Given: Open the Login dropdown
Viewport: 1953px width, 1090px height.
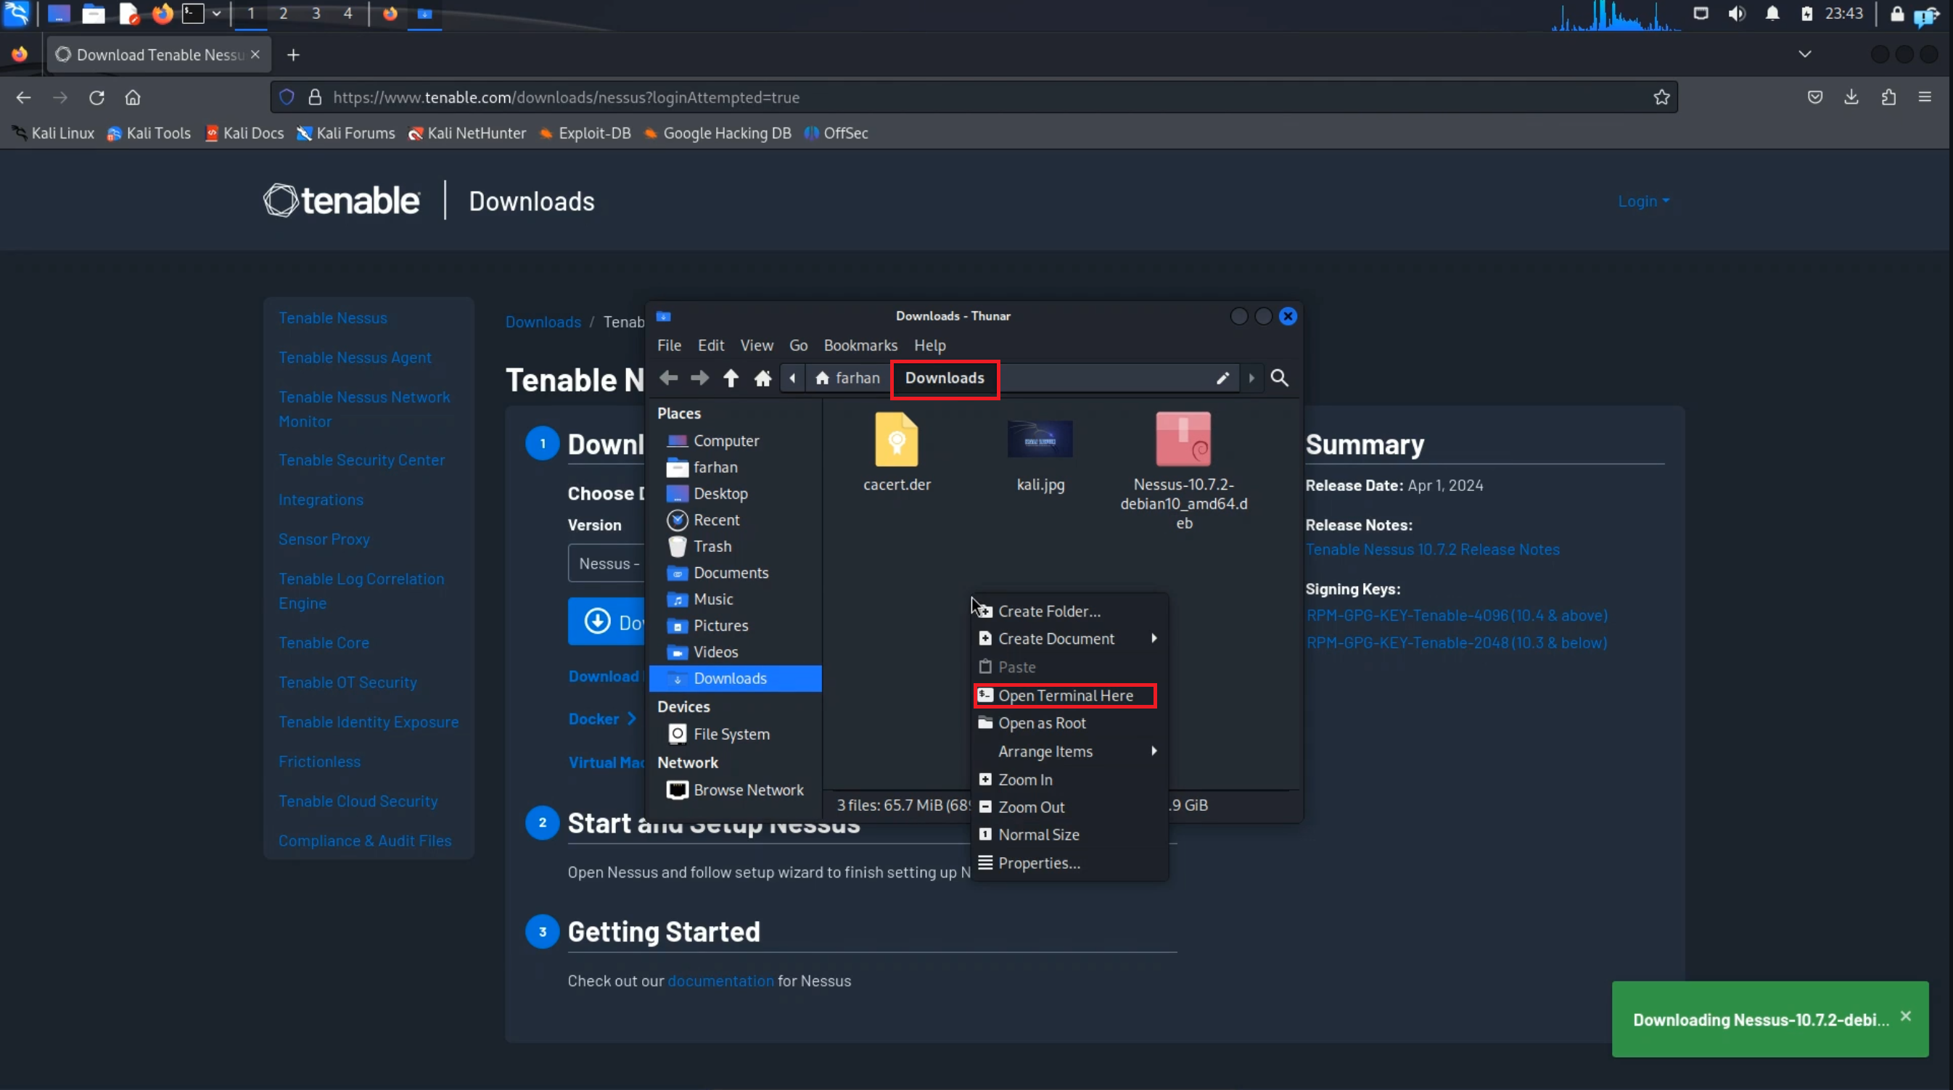Looking at the screenshot, I should 1642,201.
